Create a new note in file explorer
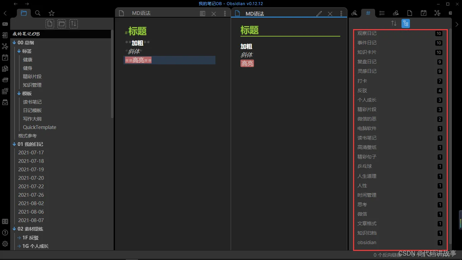 tap(50, 24)
